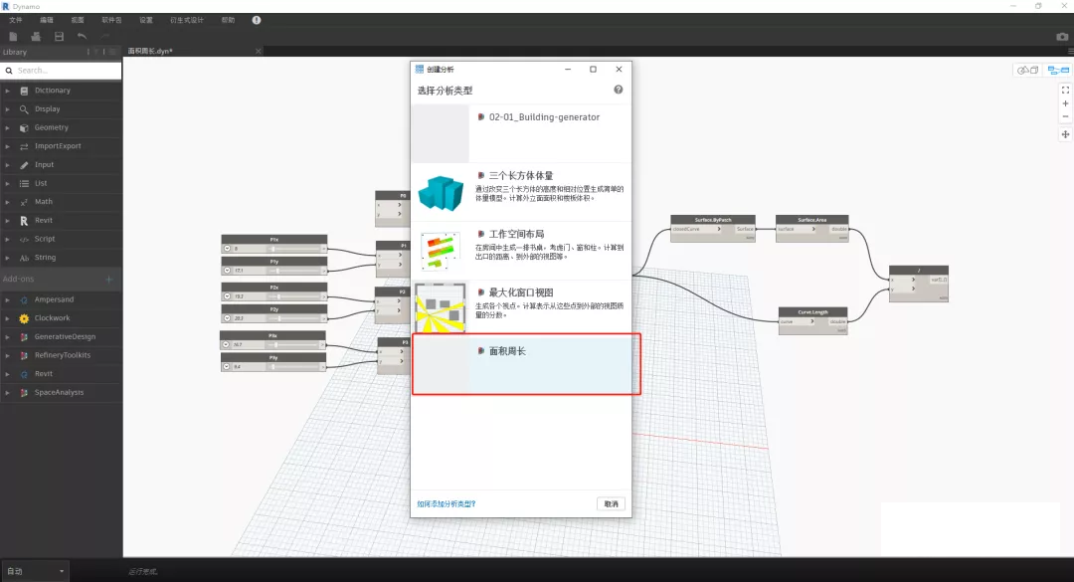Expand the P2y slider node settings chevron

tap(228, 318)
